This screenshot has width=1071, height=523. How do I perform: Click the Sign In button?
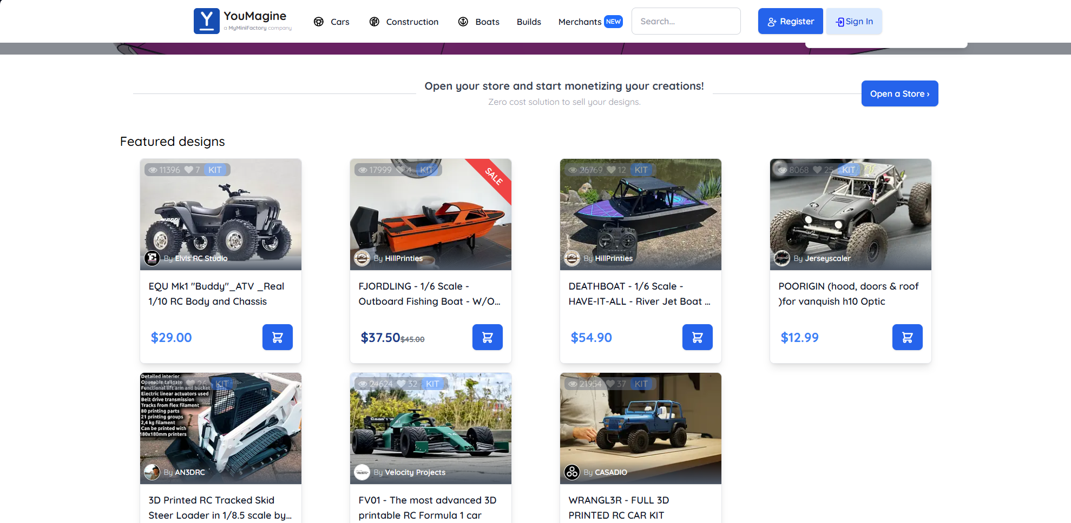[x=854, y=22]
